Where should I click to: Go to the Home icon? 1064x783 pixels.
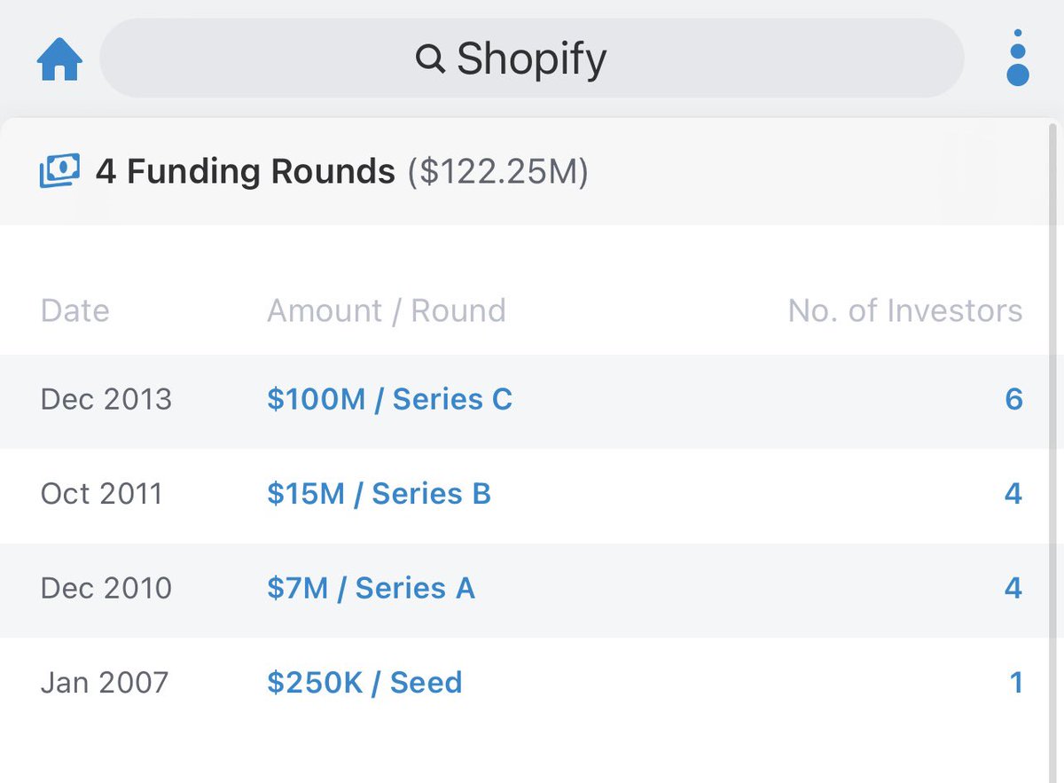tap(59, 60)
